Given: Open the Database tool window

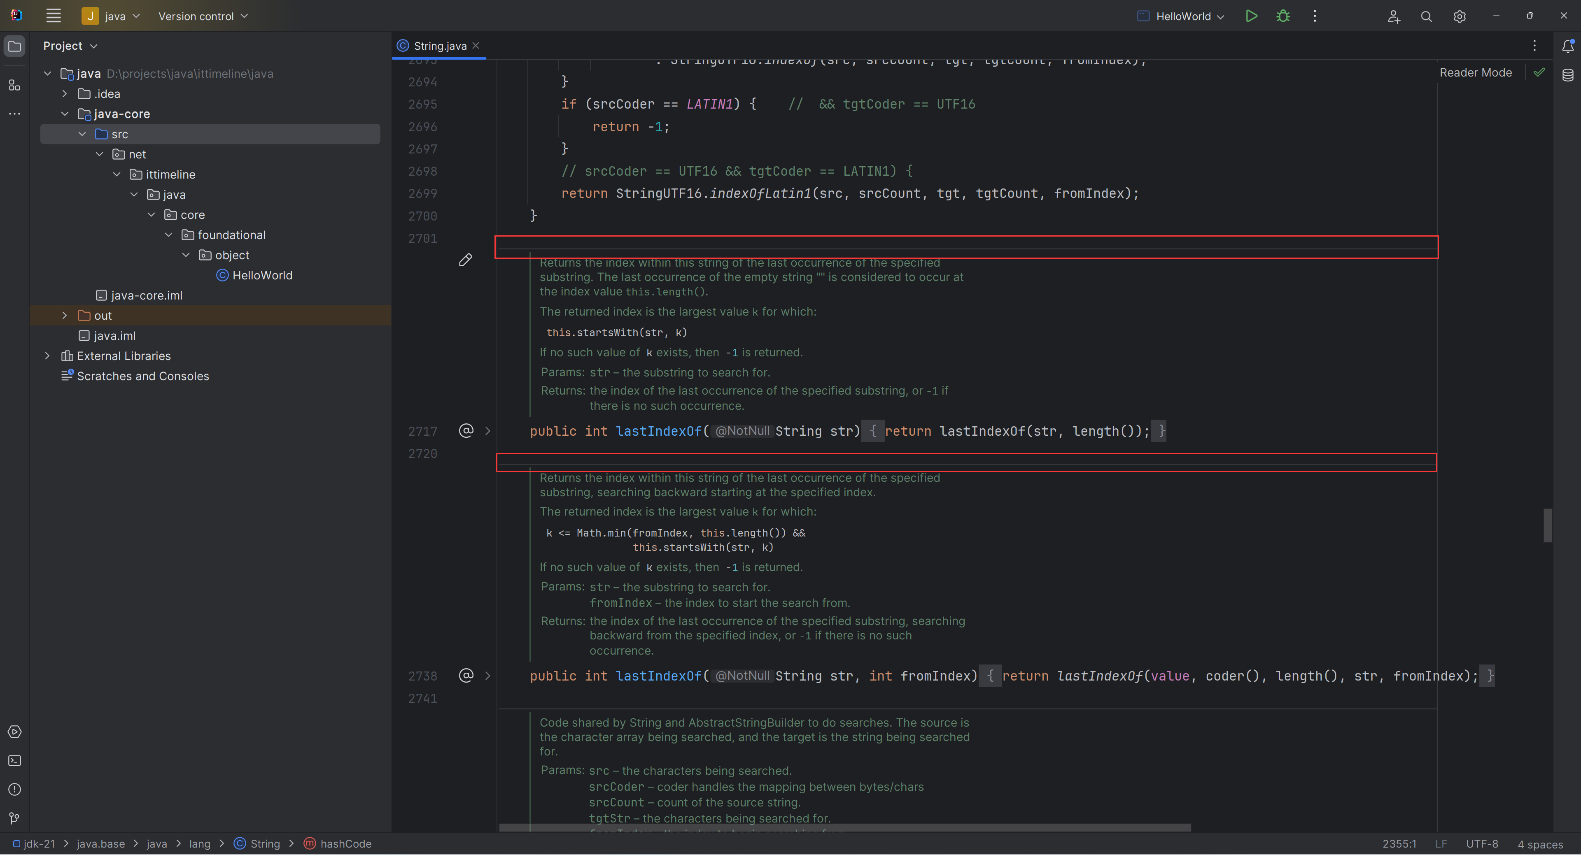Looking at the screenshot, I should pyautogui.click(x=1567, y=75).
